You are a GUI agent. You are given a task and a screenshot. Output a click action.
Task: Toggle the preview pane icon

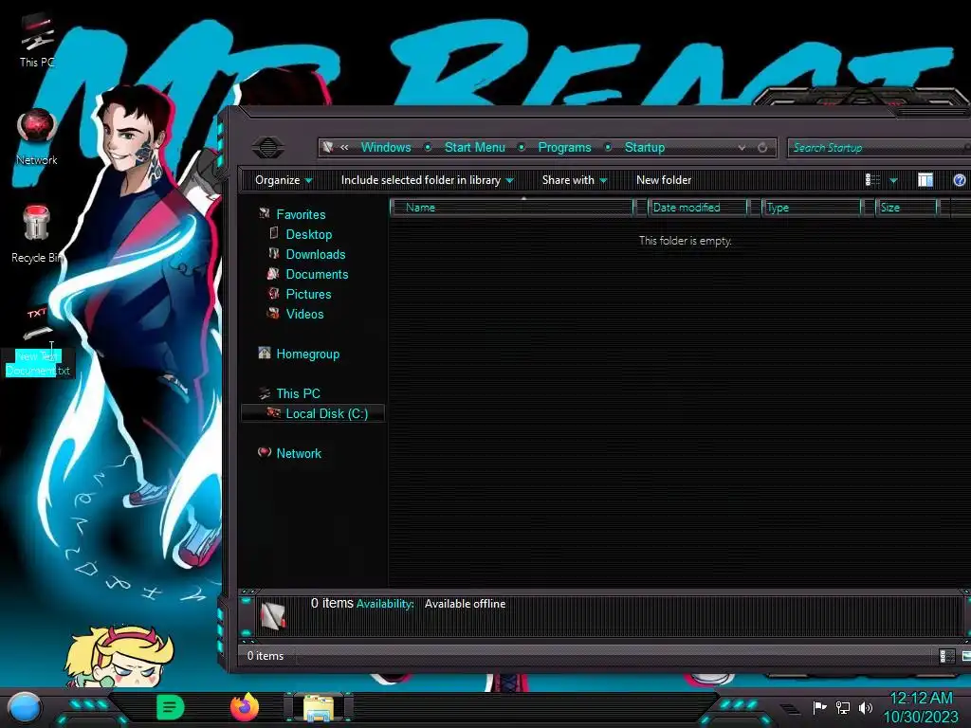tap(925, 180)
